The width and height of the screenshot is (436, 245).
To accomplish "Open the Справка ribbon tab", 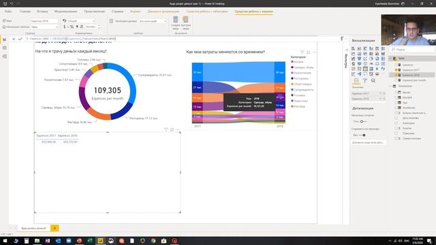I will (117, 12).
